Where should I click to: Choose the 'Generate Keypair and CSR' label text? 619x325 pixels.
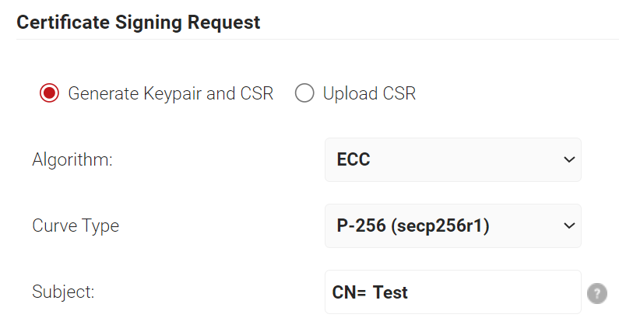coord(171,93)
